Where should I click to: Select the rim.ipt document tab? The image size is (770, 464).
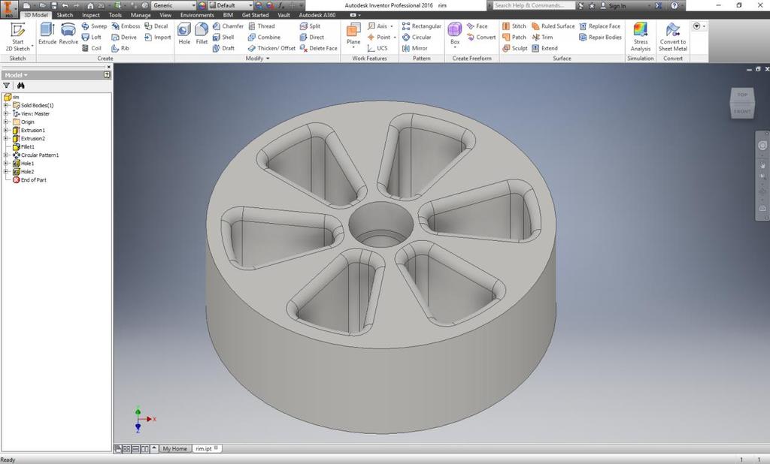pyautogui.click(x=206, y=449)
